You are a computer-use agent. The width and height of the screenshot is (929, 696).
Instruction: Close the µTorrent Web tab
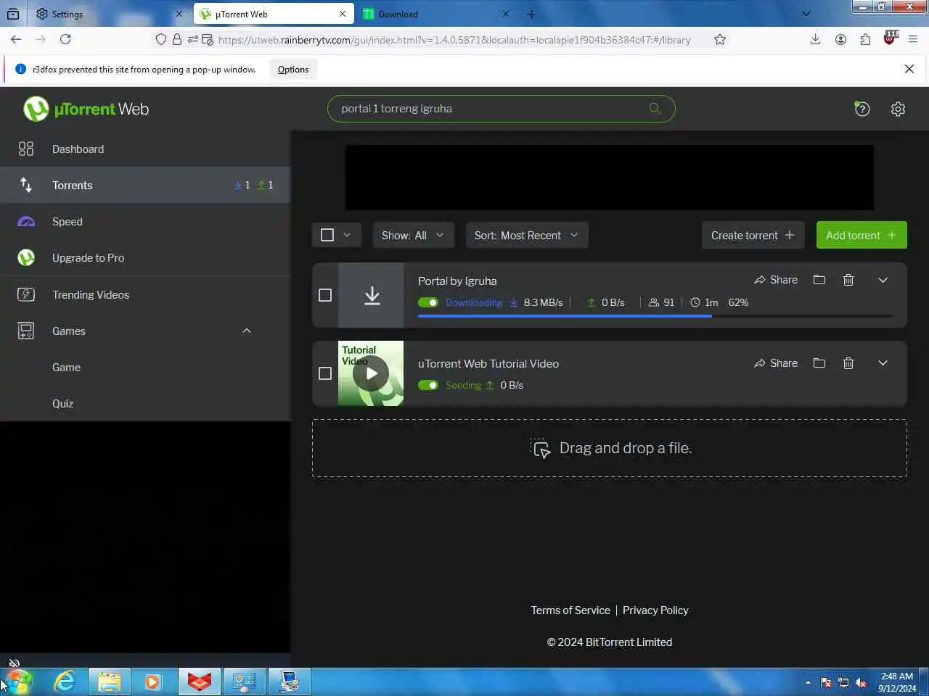point(343,14)
